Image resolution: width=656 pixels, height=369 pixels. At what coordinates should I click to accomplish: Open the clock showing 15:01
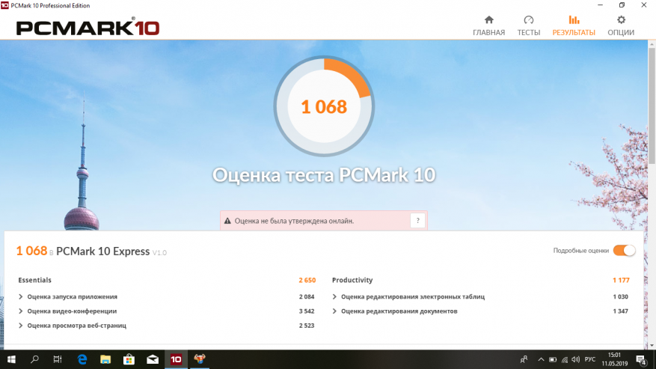tap(615, 359)
